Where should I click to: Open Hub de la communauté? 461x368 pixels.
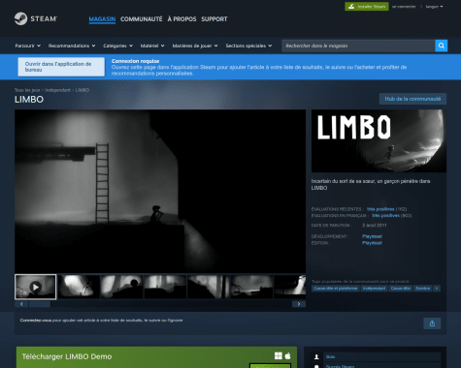[x=412, y=99]
